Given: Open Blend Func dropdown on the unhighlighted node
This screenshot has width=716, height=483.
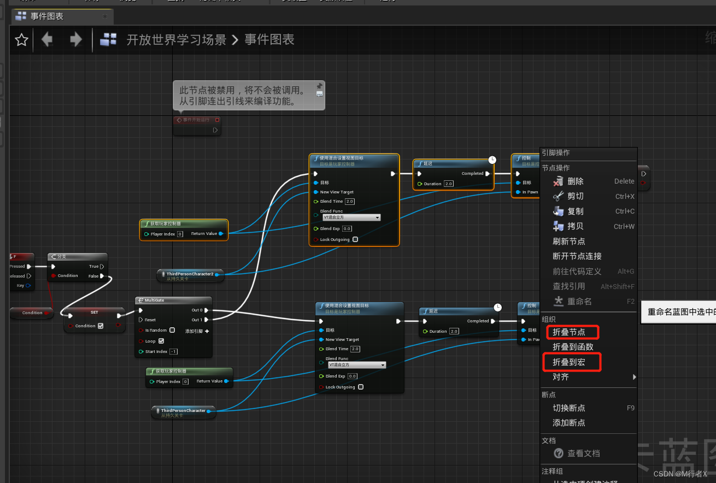Looking at the screenshot, I should (356, 364).
